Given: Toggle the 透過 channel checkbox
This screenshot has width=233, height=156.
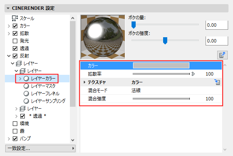Looking at the screenshot, I should [15, 48].
